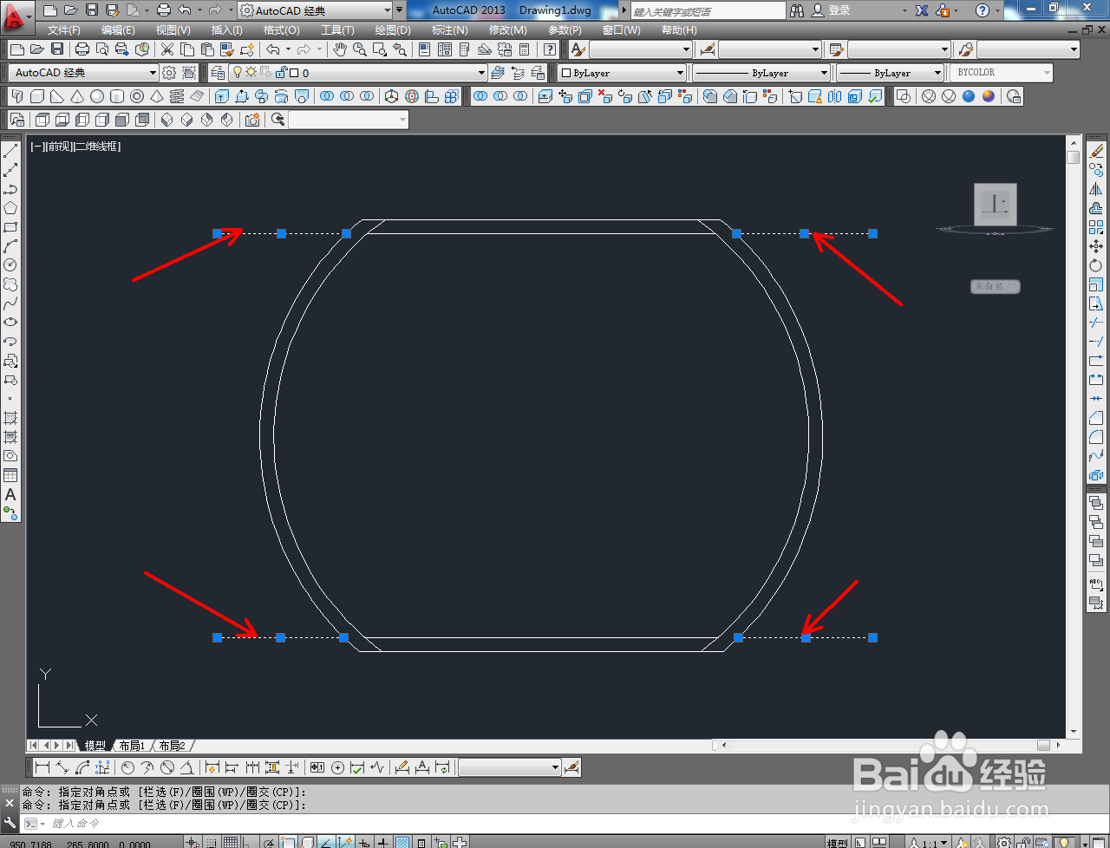This screenshot has height=848, width=1110.
Task: Click the Linear dimension icon
Action: tap(42, 767)
